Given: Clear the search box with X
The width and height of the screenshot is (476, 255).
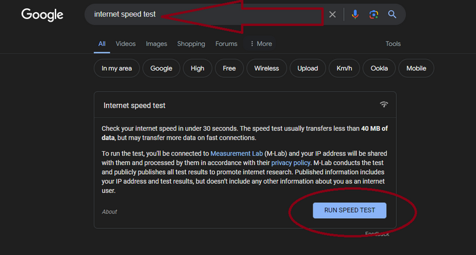Looking at the screenshot, I should tap(332, 14).
